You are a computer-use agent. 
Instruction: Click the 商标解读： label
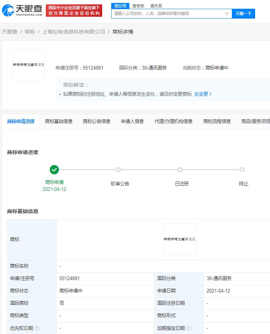(76, 85)
